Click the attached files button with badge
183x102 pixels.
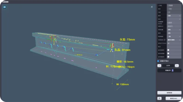click(x=169, y=70)
